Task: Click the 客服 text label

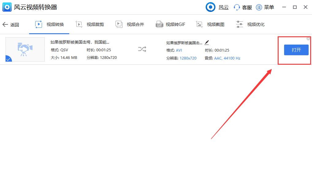Action: pyautogui.click(x=247, y=8)
